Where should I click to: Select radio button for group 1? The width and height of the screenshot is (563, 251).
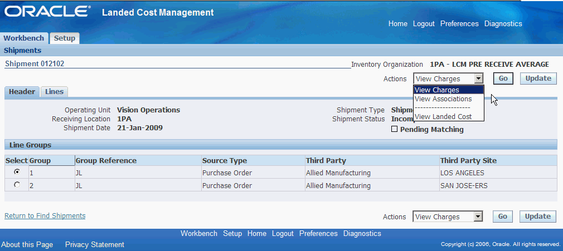point(17,172)
